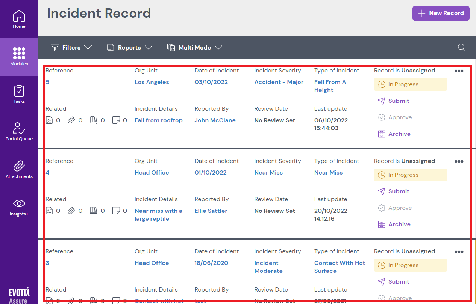This screenshot has width=476, height=304.
Task: Click the Ellie Sattler reporter link
Action: (211, 211)
